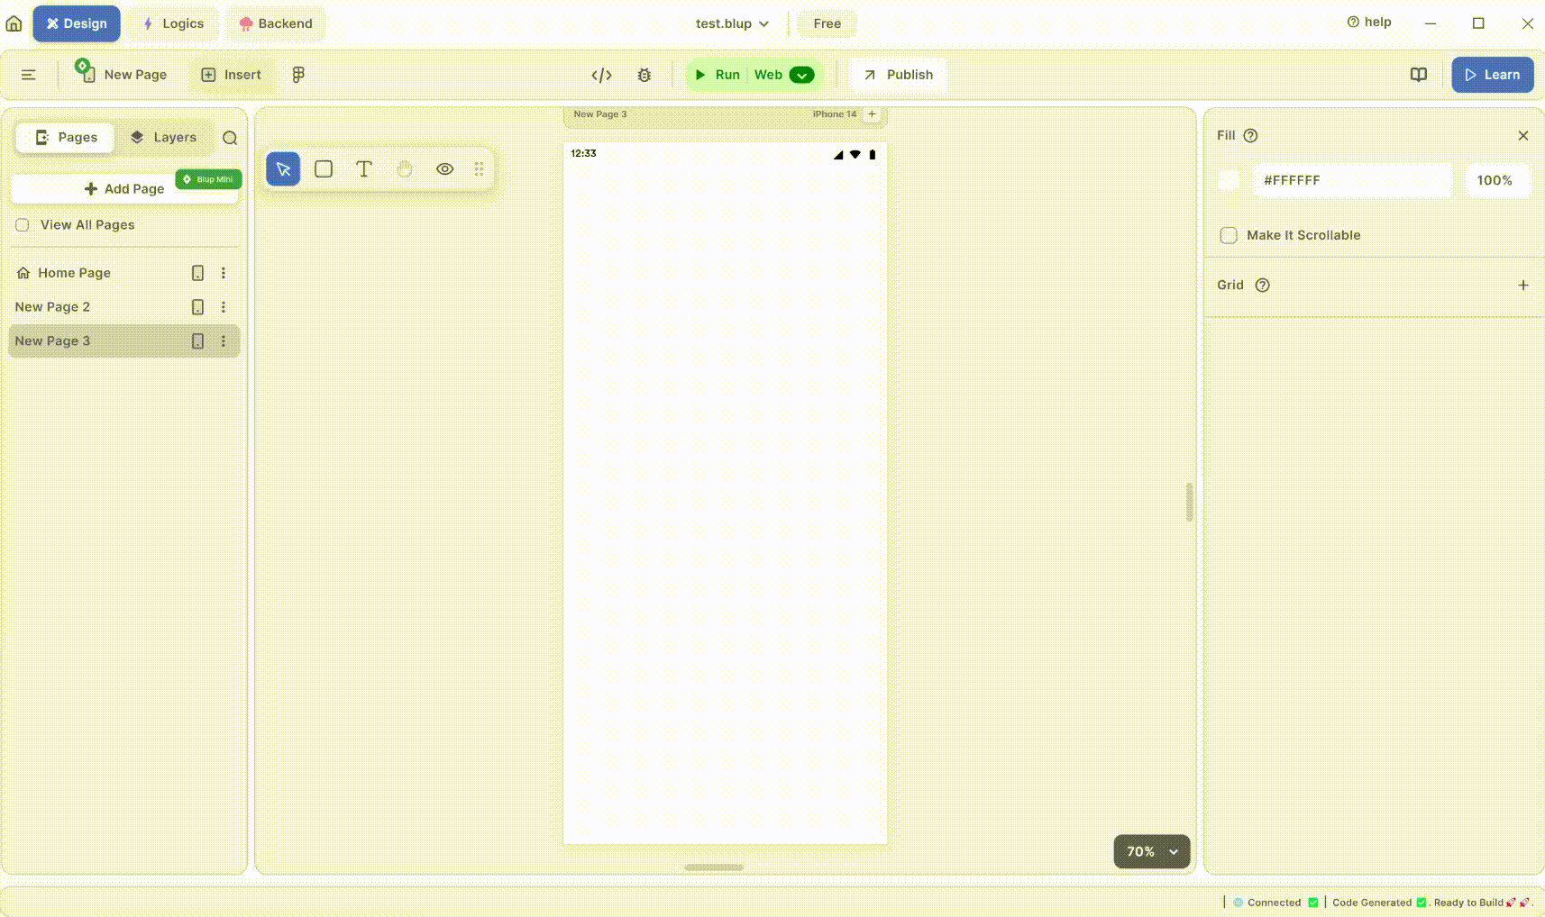
Task: Open the documentation book icon
Action: point(1418,75)
